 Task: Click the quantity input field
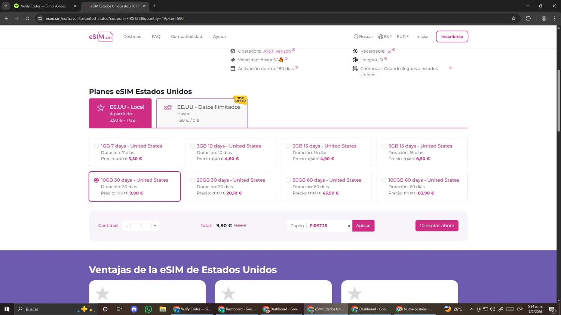point(141,226)
